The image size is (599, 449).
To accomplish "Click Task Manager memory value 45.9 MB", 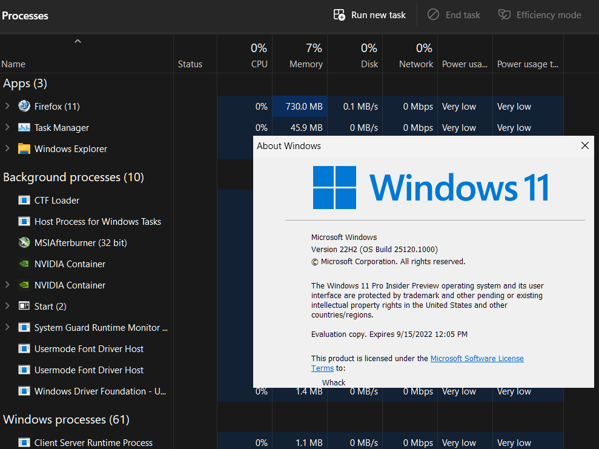I will coord(306,128).
